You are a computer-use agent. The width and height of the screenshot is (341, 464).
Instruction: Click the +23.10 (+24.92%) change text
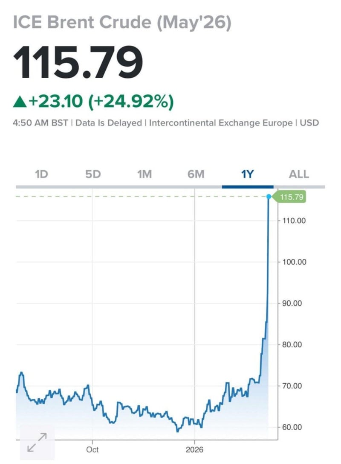(101, 102)
